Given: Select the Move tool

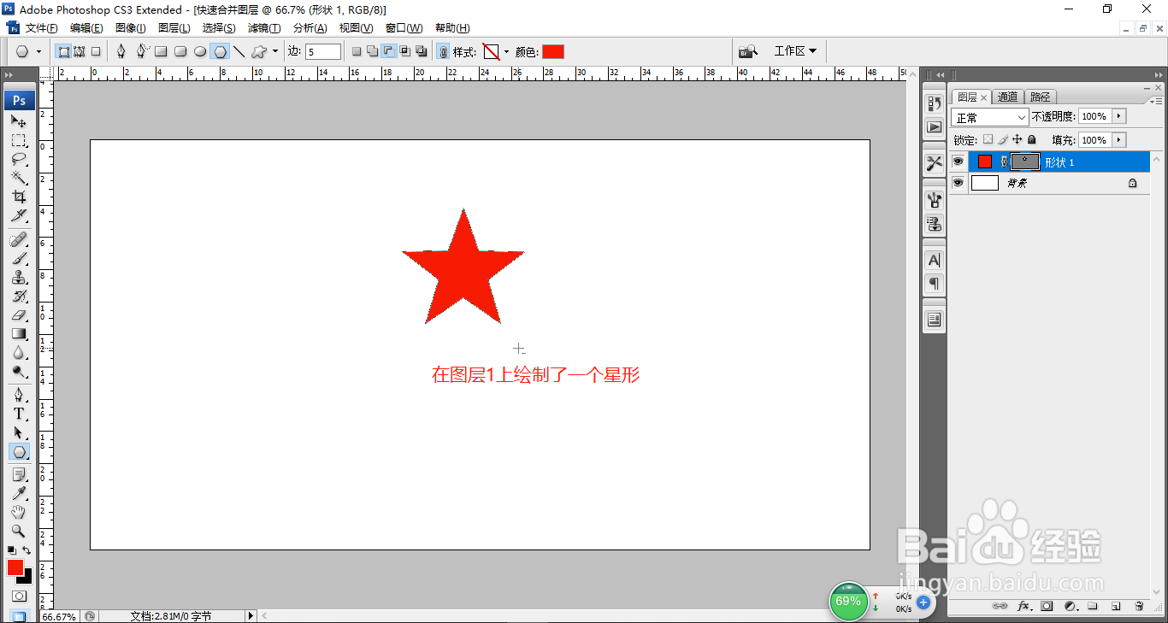Looking at the screenshot, I should pos(19,121).
